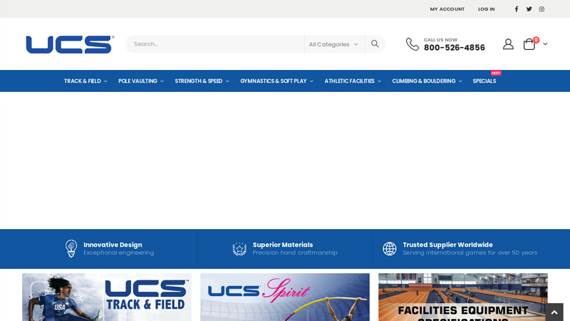Click the Innovative Design lightbulb icon

click(71, 248)
